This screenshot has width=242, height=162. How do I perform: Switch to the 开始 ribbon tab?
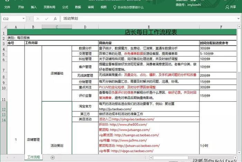(x=21, y=7)
